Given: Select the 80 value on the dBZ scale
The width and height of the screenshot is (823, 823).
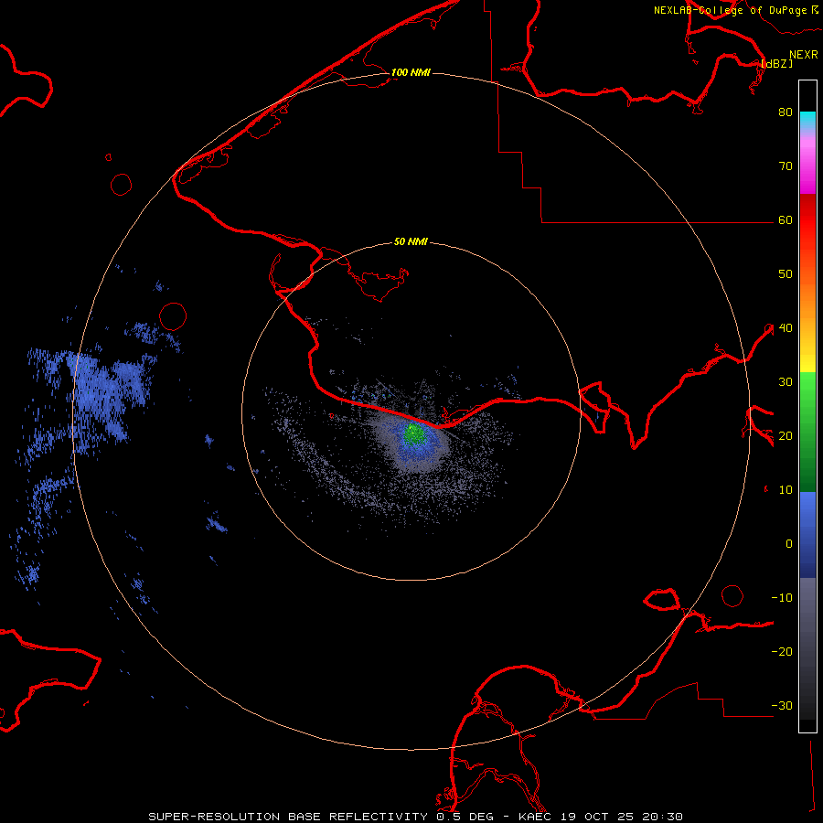Looking at the screenshot, I should pos(786,112).
